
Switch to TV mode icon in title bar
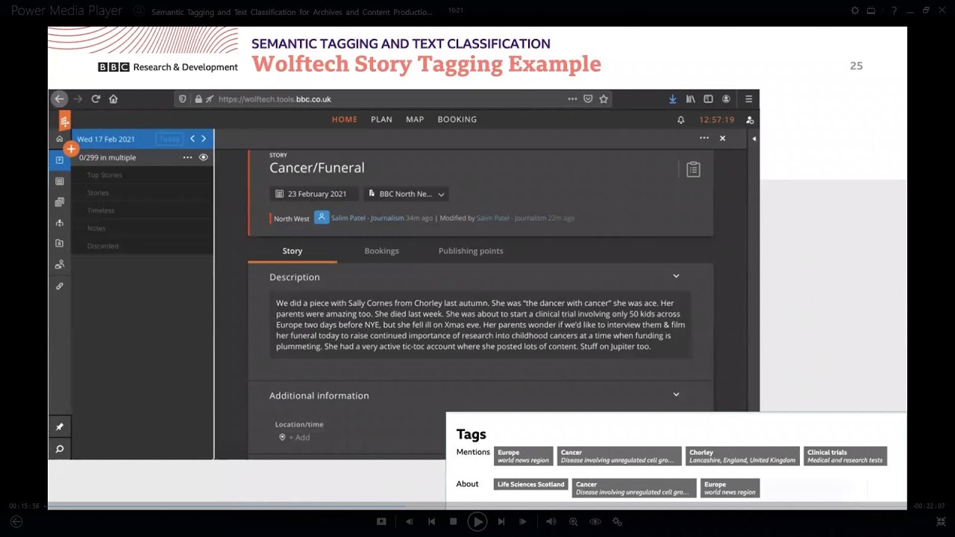tap(871, 10)
